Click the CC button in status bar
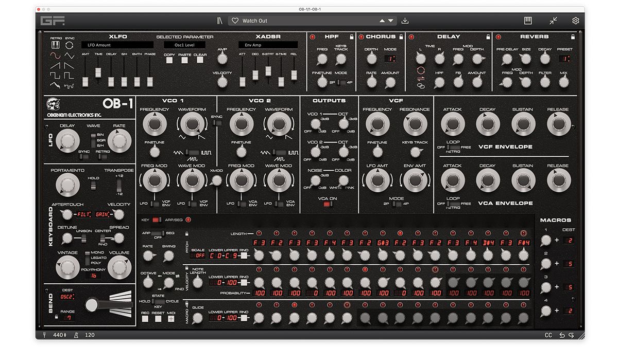This screenshot has width=618, height=347. 548,335
